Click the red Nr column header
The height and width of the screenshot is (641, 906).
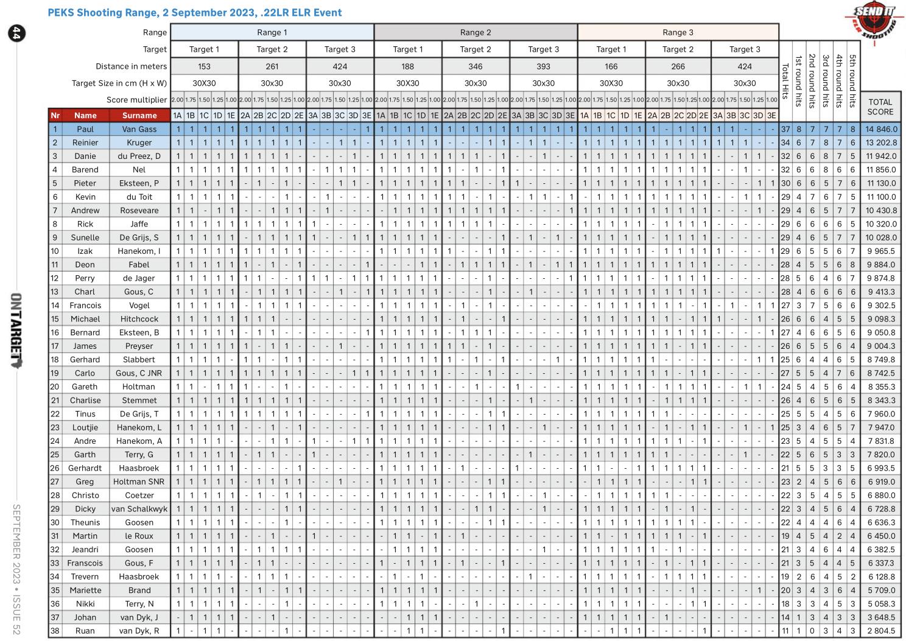(x=55, y=115)
